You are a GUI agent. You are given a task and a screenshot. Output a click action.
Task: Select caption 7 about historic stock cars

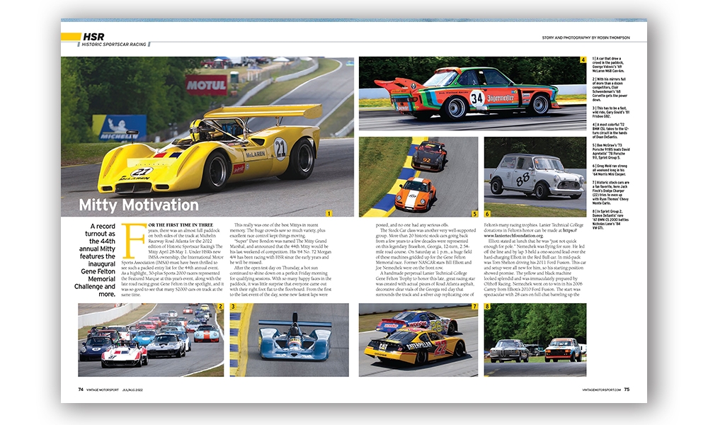610,193
